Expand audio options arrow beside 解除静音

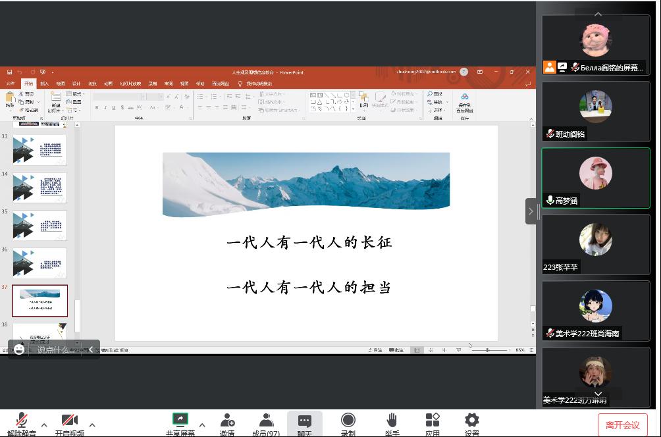click(44, 425)
